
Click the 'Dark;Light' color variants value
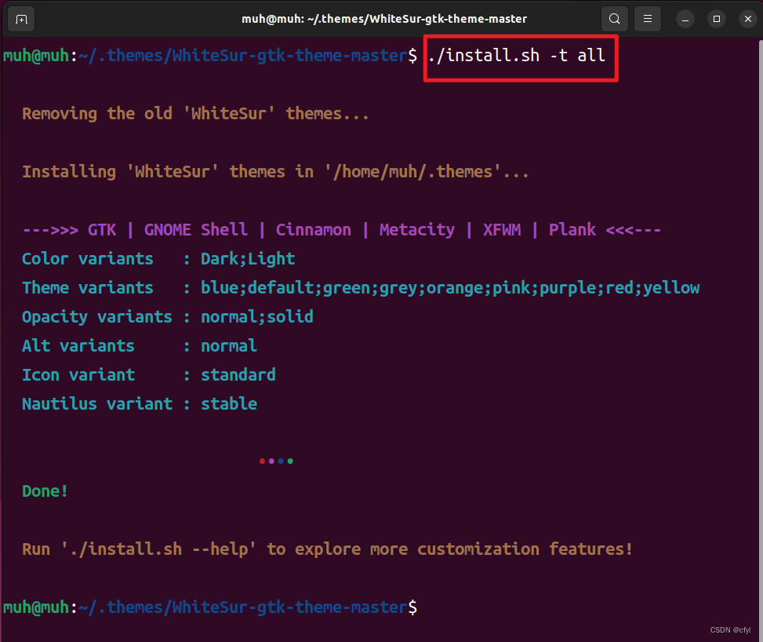(x=248, y=259)
